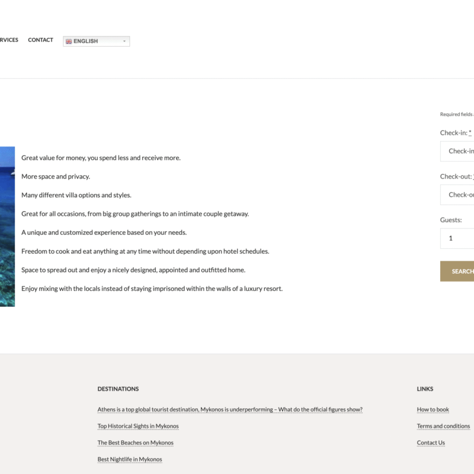Image resolution: width=474 pixels, height=474 pixels.
Task: Open Top Historical Sights in Mykonos link
Action: coord(138,426)
